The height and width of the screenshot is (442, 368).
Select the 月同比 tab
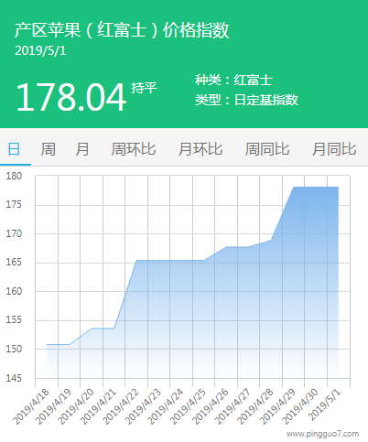[x=334, y=149]
